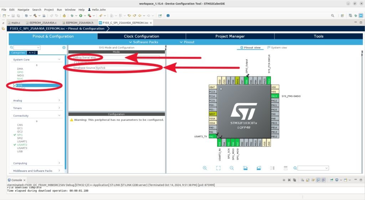Open the Tools tab
Screen dimensions: 365x200
318,36
